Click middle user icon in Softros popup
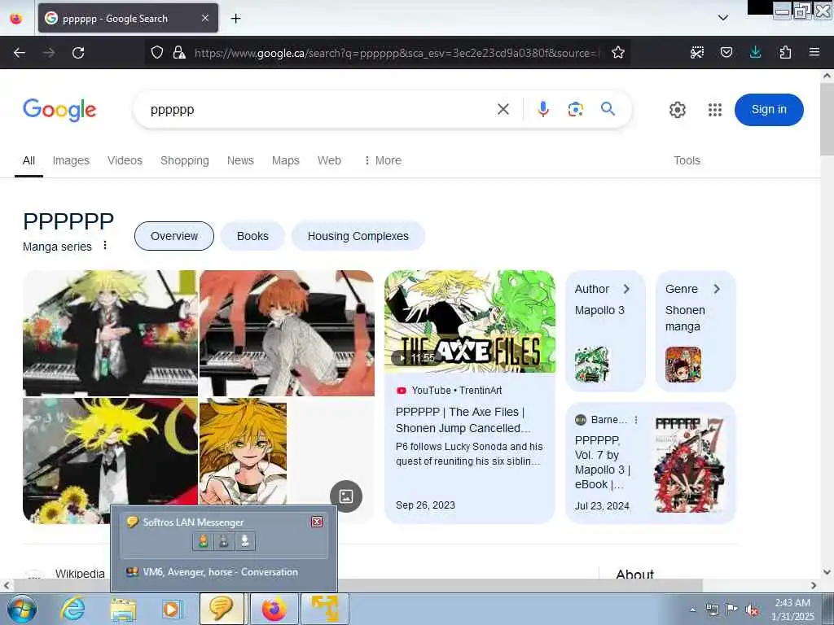The image size is (834, 625). (x=224, y=541)
